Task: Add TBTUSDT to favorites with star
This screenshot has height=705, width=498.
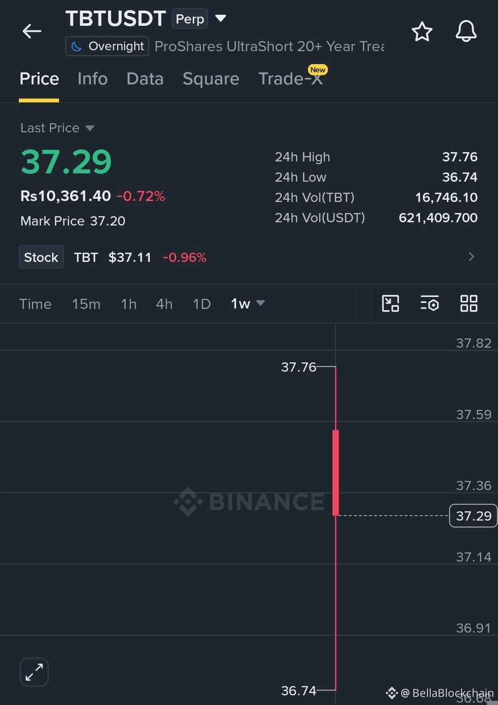Action: (421, 31)
